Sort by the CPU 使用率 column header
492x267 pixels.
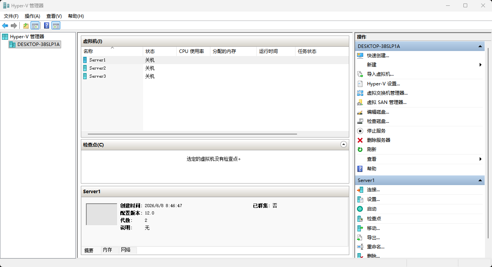coord(193,51)
